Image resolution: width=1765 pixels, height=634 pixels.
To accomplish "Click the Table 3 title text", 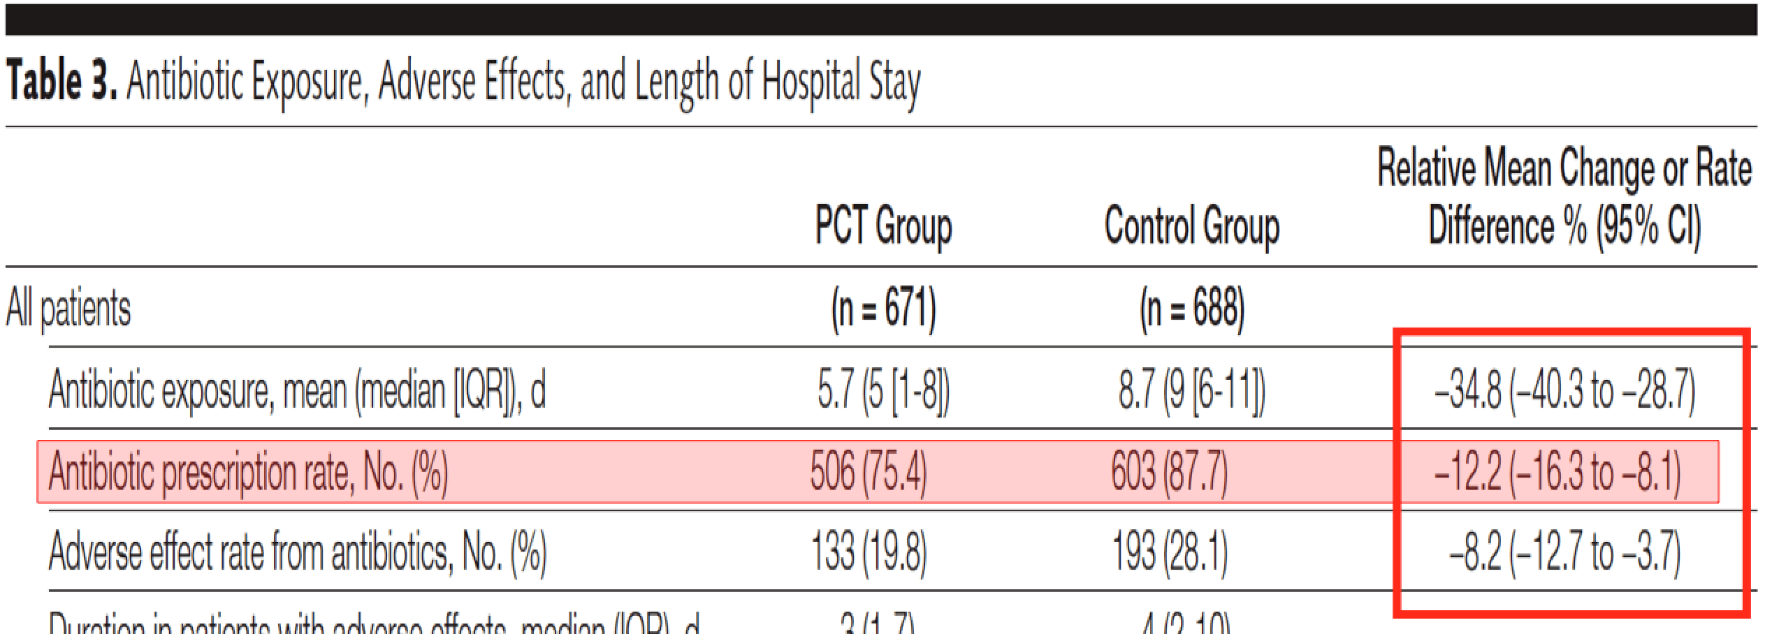I will pos(461,82).
